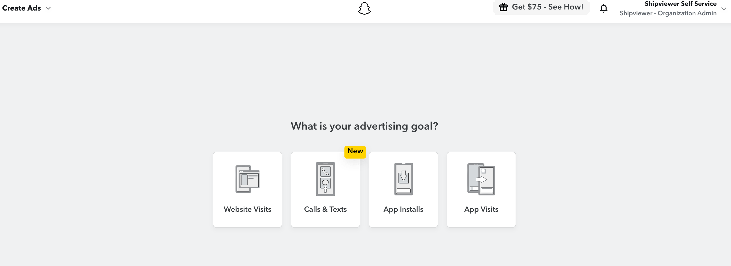Click the Snapchat ghost logo
Image resolution: width=731 pixels, height=266 pixels.
pos(364,8)
